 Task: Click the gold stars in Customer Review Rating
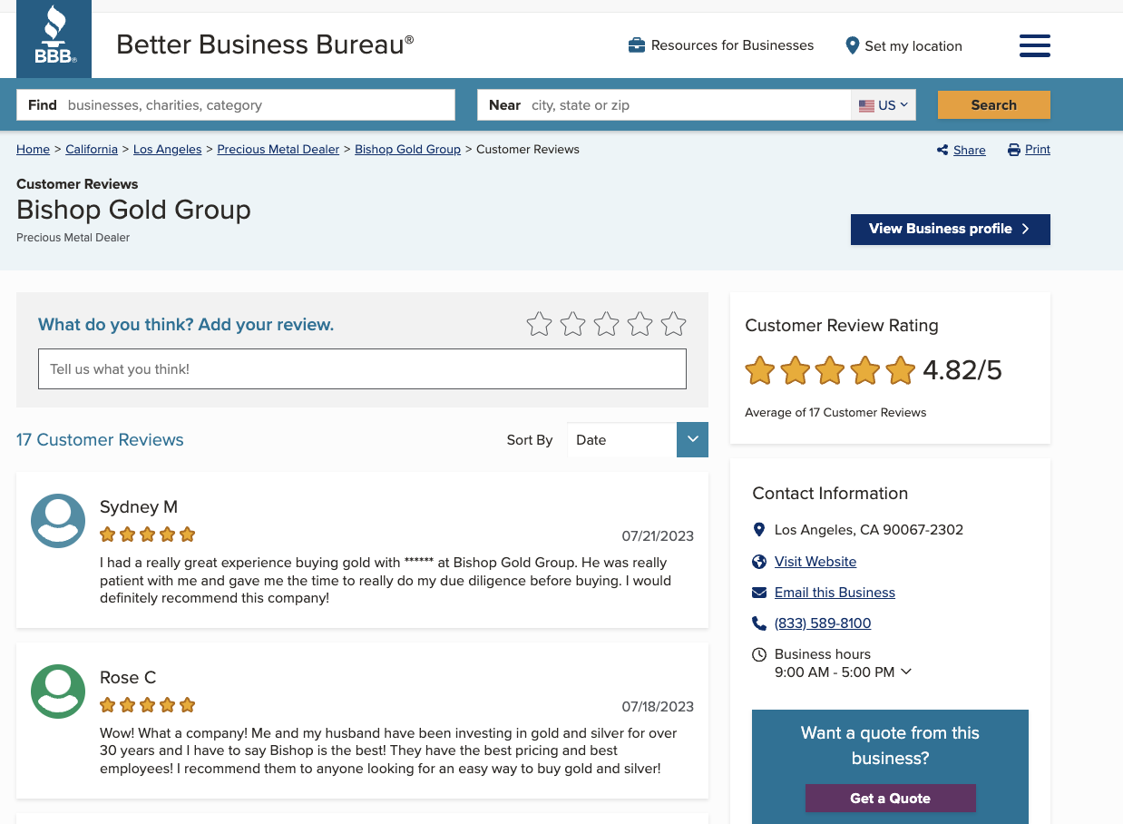(x=830, y=370)
